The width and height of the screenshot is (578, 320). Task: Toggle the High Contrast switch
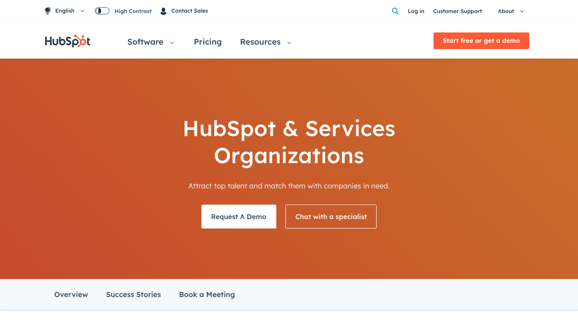[x=102, y=11]
